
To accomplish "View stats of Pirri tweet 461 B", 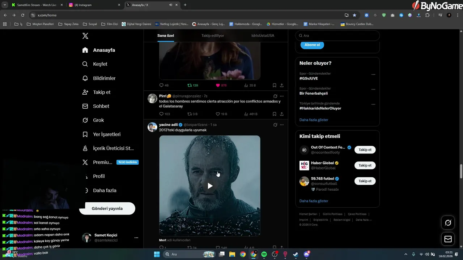I will (251, 114).
